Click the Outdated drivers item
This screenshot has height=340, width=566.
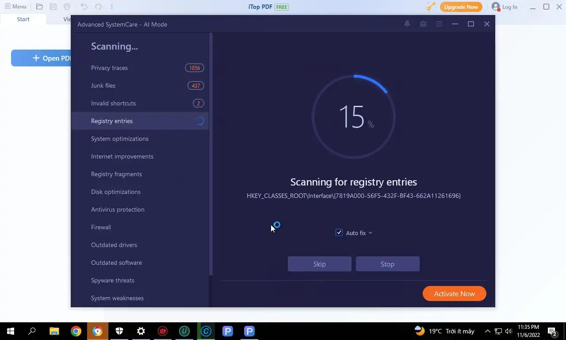[140, 245]
